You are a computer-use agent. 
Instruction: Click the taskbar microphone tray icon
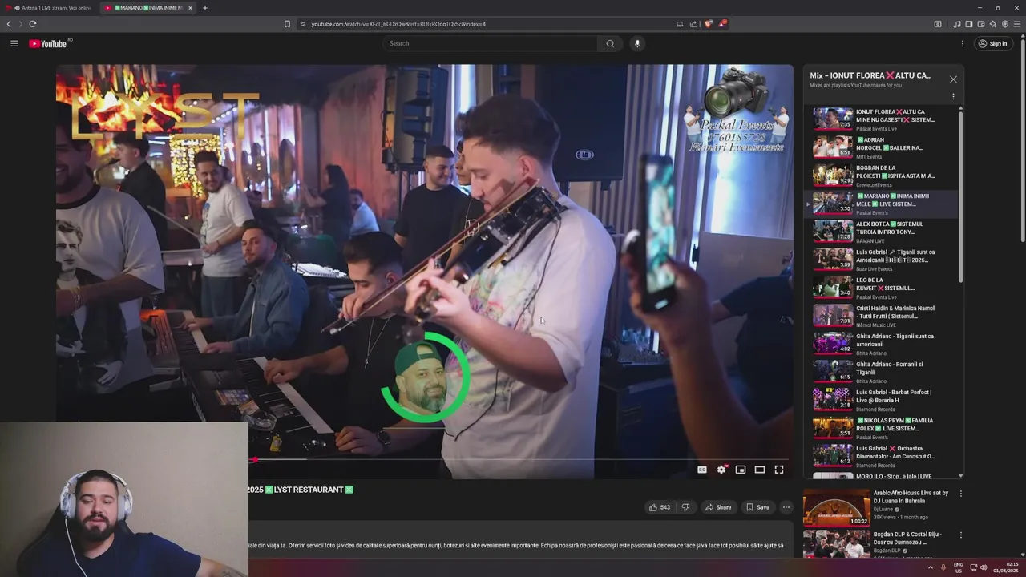tap(943, 567)
